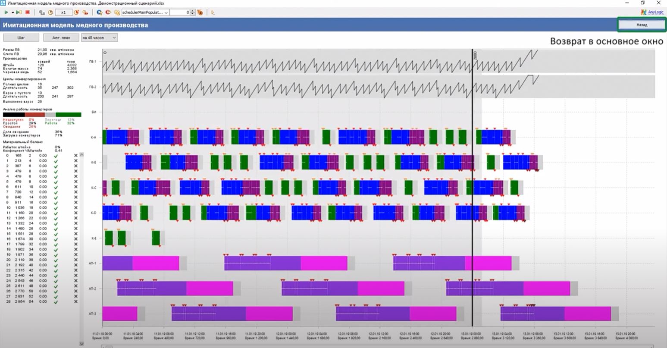This screenshot has height=348, width=667.
Task: Click the 'Авт. план' button
Action: (x=61, y=38)
